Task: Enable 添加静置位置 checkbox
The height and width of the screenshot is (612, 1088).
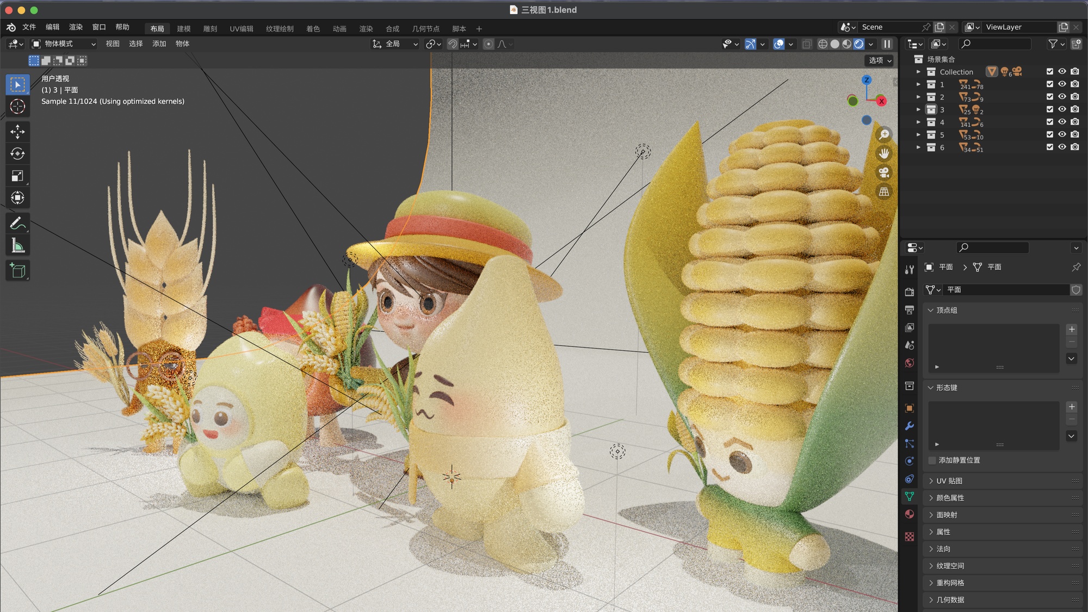Action: (932, 460)
